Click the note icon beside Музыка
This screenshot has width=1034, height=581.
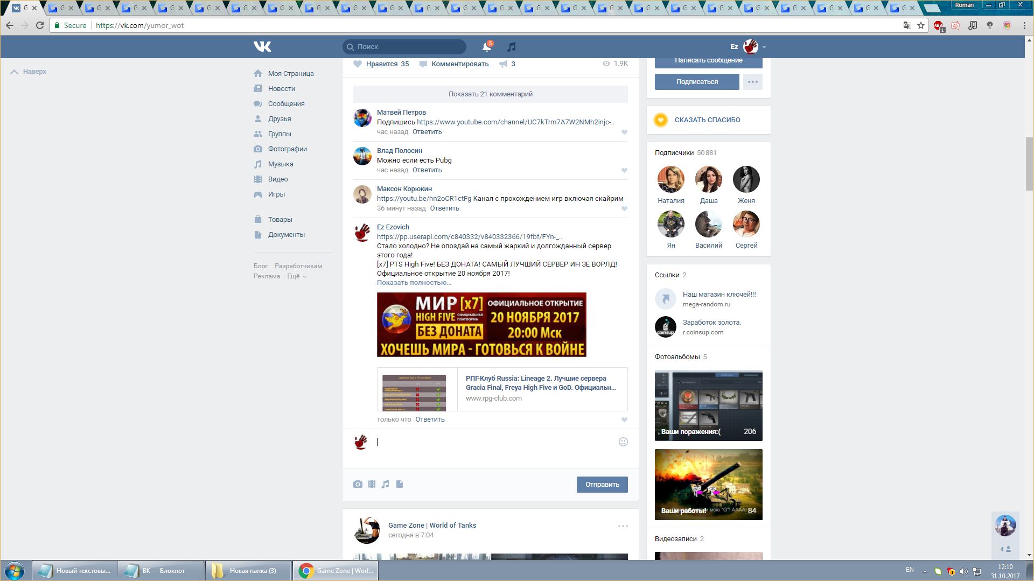[258, 164]
